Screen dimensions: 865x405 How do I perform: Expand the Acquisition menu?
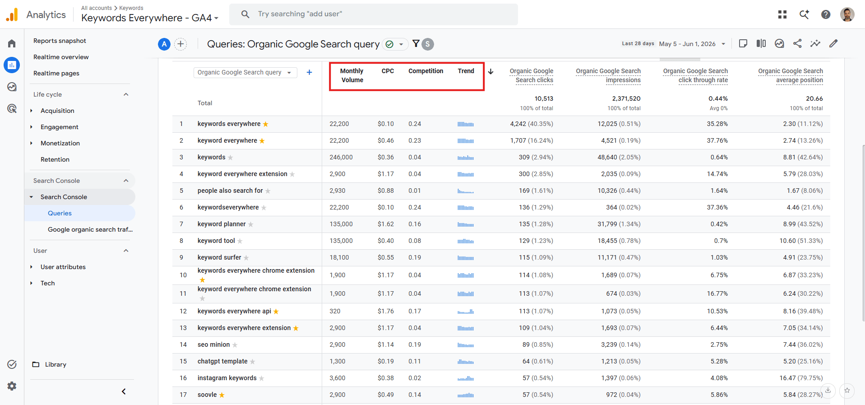click(x=57, y=111)
